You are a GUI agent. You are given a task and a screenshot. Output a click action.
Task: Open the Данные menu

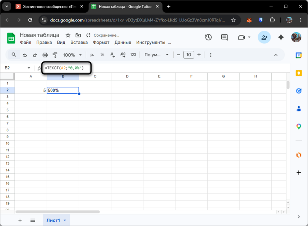point(123,43)
